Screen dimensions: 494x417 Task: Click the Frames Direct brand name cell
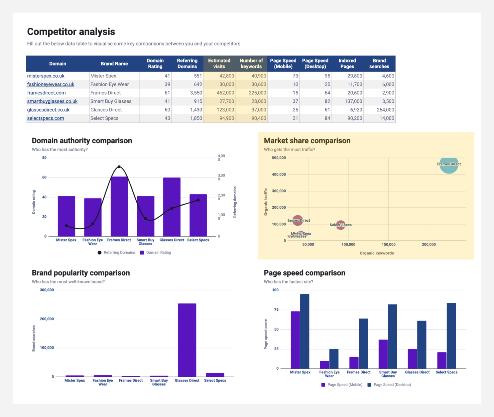pyautogui.click(x=114, y=93)
